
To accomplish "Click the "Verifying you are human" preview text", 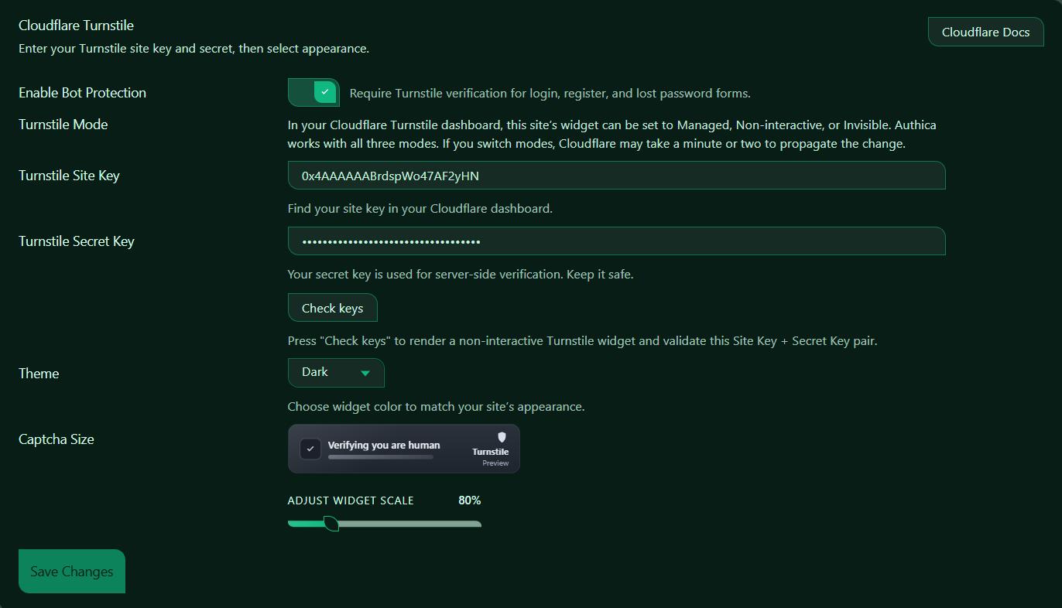I will 384,445.
